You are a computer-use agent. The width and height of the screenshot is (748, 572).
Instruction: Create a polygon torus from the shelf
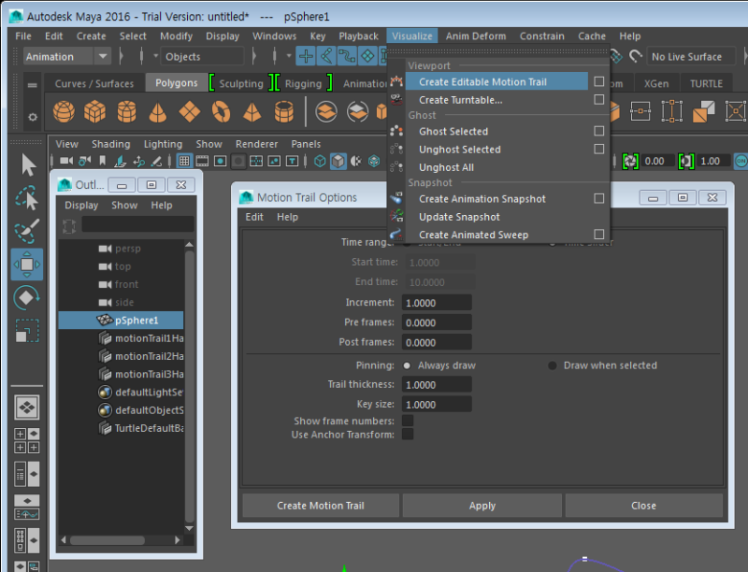(x=221, y=111)
